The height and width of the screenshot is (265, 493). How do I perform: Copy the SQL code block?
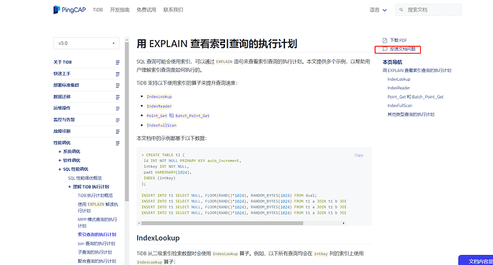[x=359, y=155]
